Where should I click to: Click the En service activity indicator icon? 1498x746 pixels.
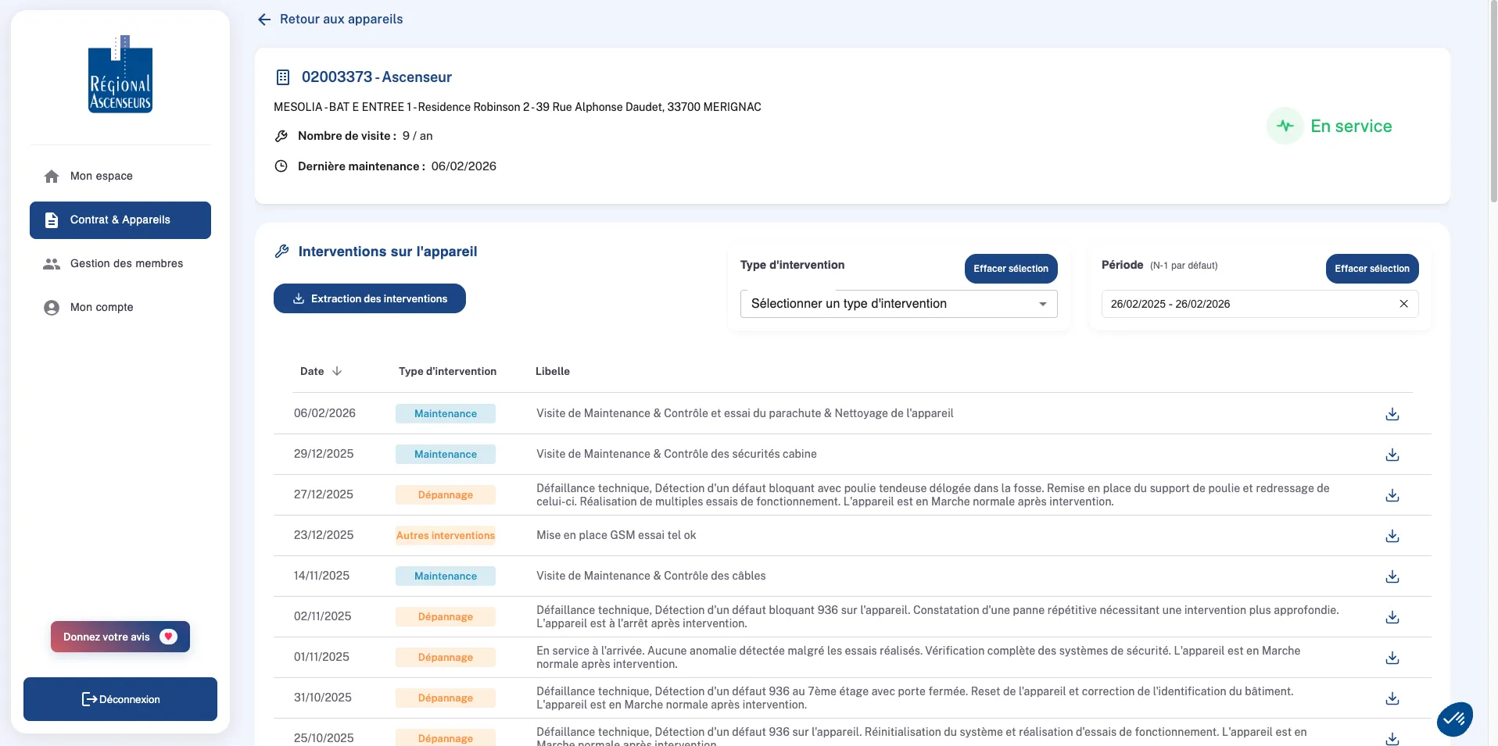1285,126
